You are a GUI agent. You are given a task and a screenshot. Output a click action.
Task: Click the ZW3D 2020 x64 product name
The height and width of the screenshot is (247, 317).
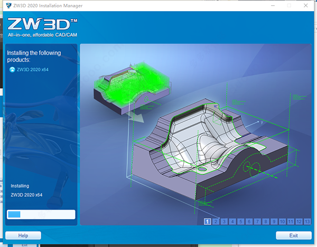[x=33, y=70]
